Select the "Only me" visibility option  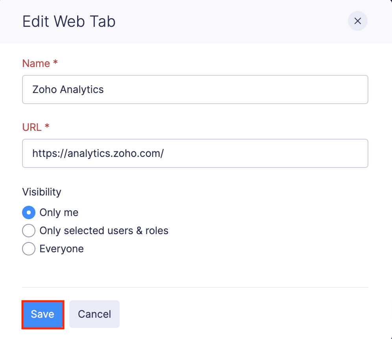(x=28, y=212)
